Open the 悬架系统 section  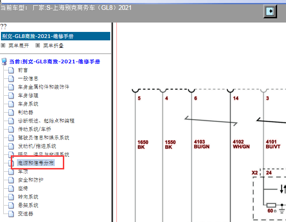pyautogui.click(x=28, y=205)
